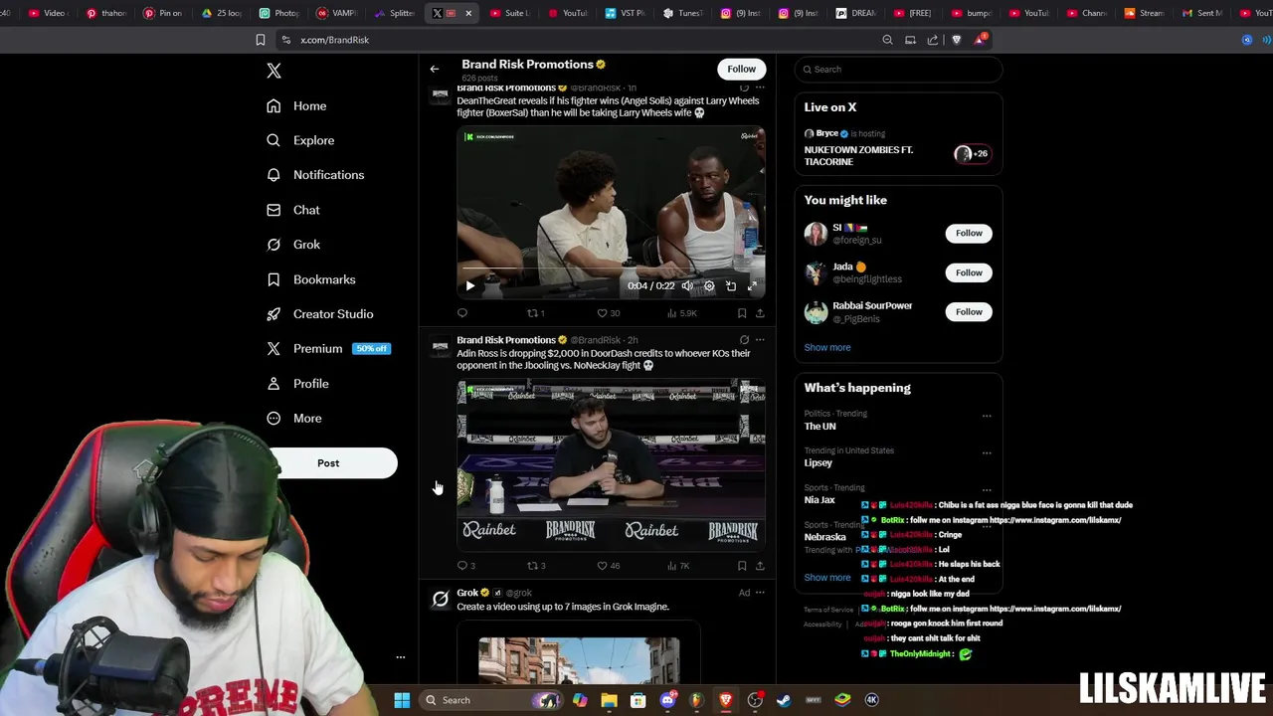Toggle picture-in-picture on DeanTheGreat video
The width and height of the screenshot is (1273, 716).
[731, 286]
